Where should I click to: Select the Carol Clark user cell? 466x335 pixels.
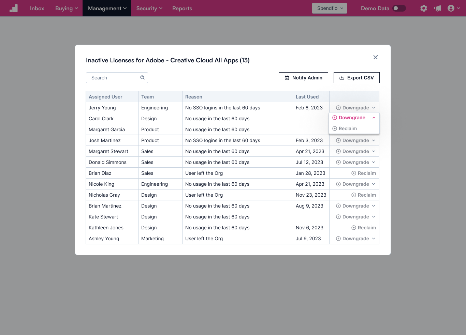click(112, 119)
